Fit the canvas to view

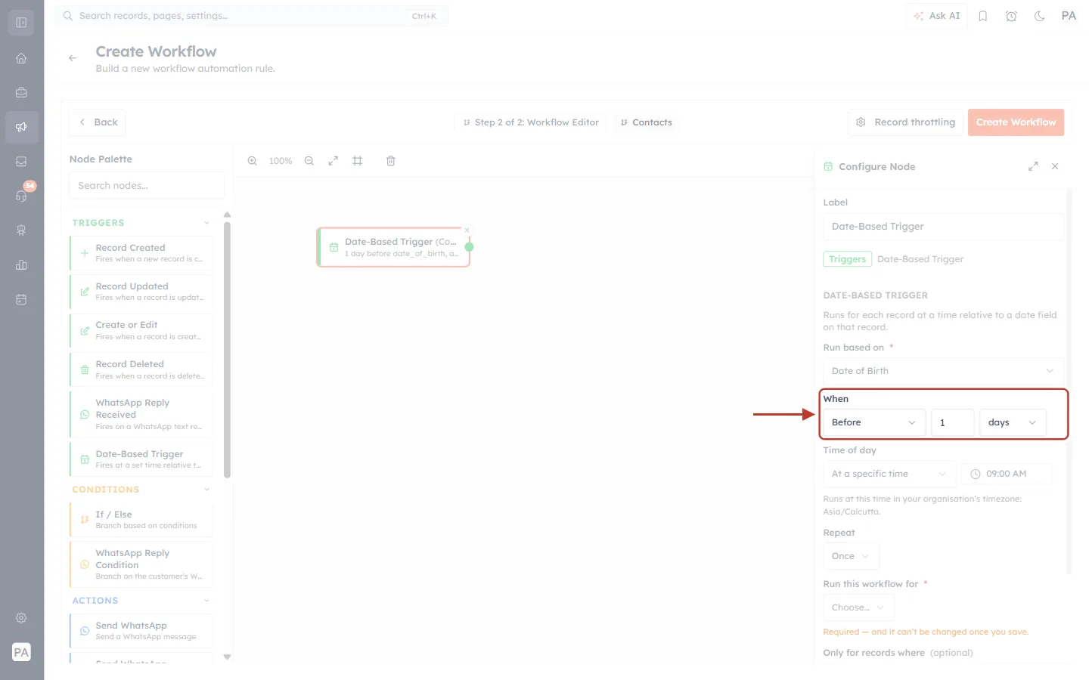(x=334, y=161)
